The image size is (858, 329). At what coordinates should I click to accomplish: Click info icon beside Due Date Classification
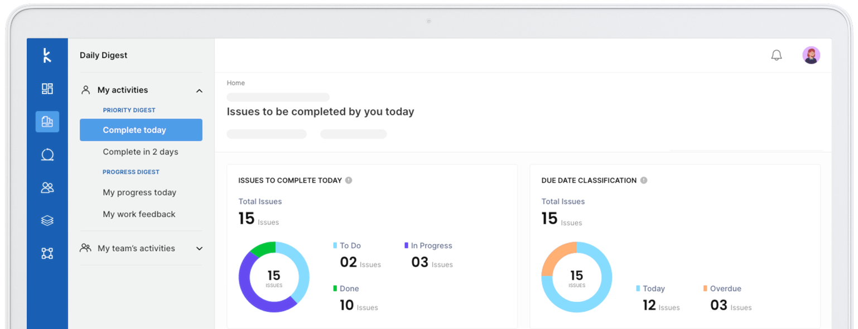644,180
